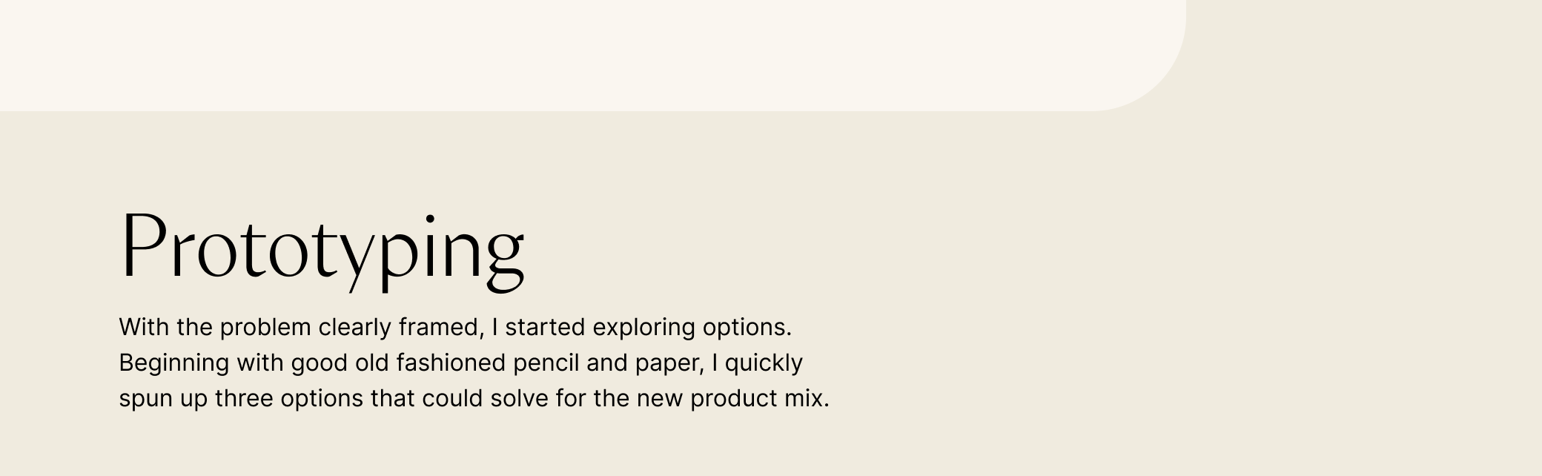Click the Prototyping heading
Image resolution: width=1542 pixels, height=476 pixels.
coord(322,248)
